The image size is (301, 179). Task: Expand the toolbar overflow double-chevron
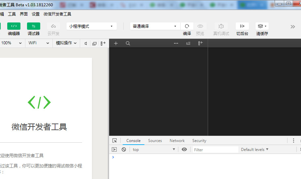click(x=292, y=27)
